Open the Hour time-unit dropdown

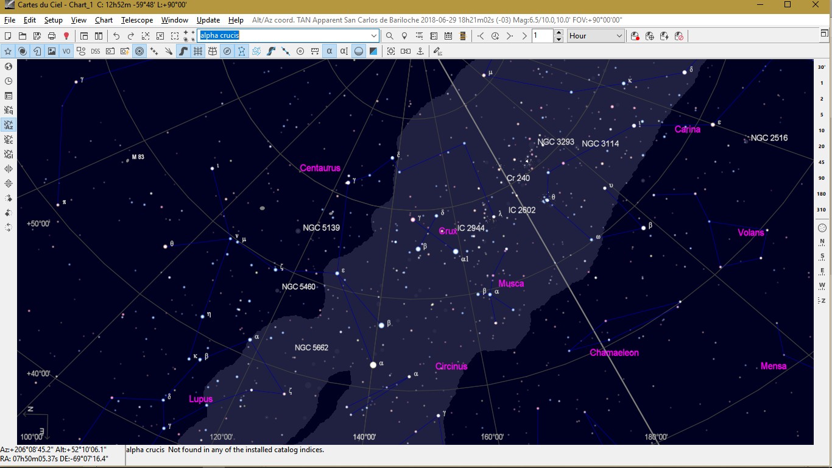click(x=596, y=36)
